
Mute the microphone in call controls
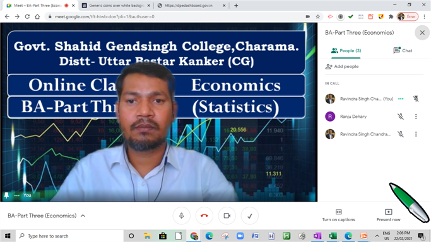(x=181, y=216)
